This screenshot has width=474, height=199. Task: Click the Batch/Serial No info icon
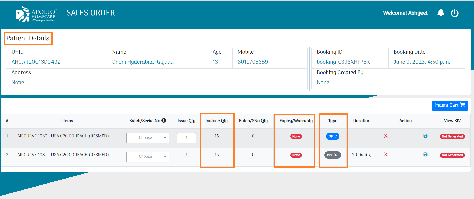[164, 120]
